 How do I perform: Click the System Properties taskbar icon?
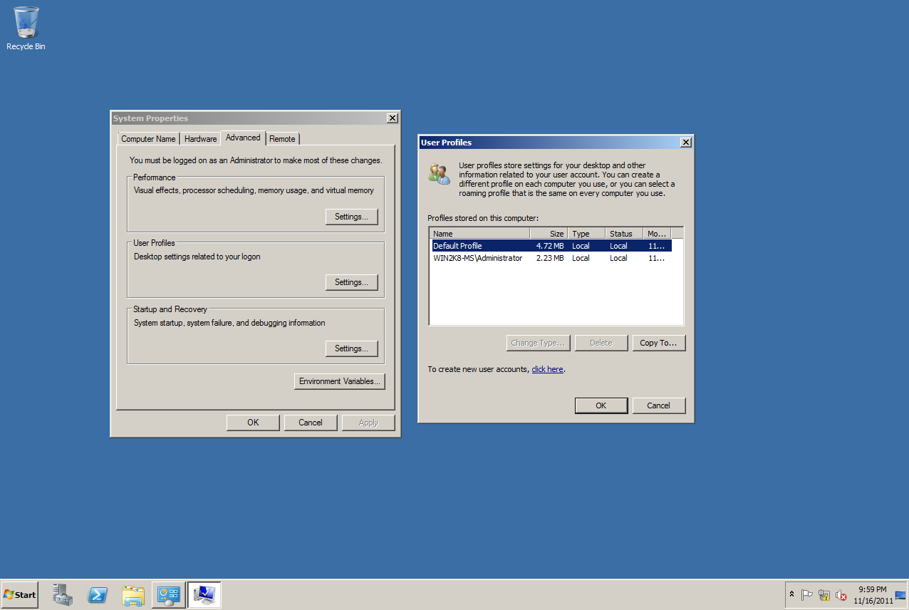click(204, 595)
